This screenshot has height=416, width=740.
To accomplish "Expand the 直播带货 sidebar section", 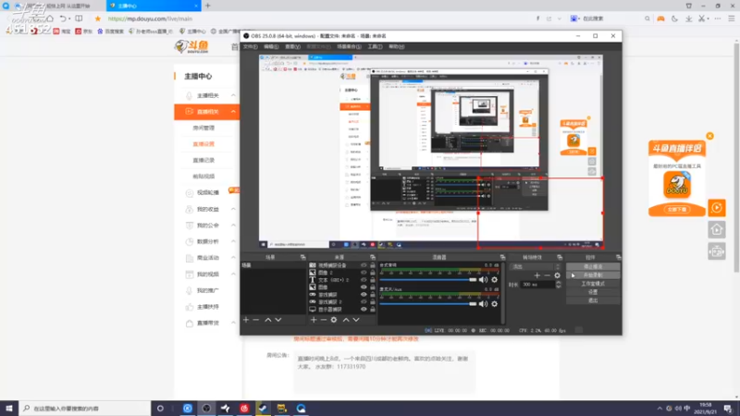I will [x=233, y=323].
